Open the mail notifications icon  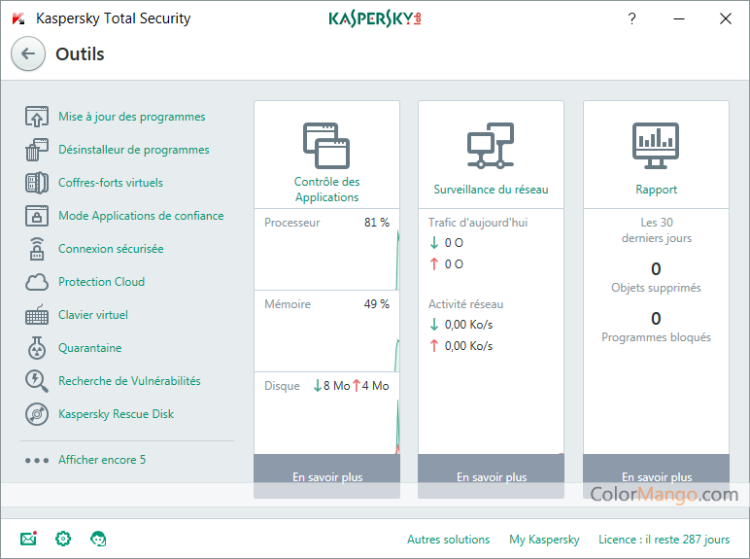point(29,539)
